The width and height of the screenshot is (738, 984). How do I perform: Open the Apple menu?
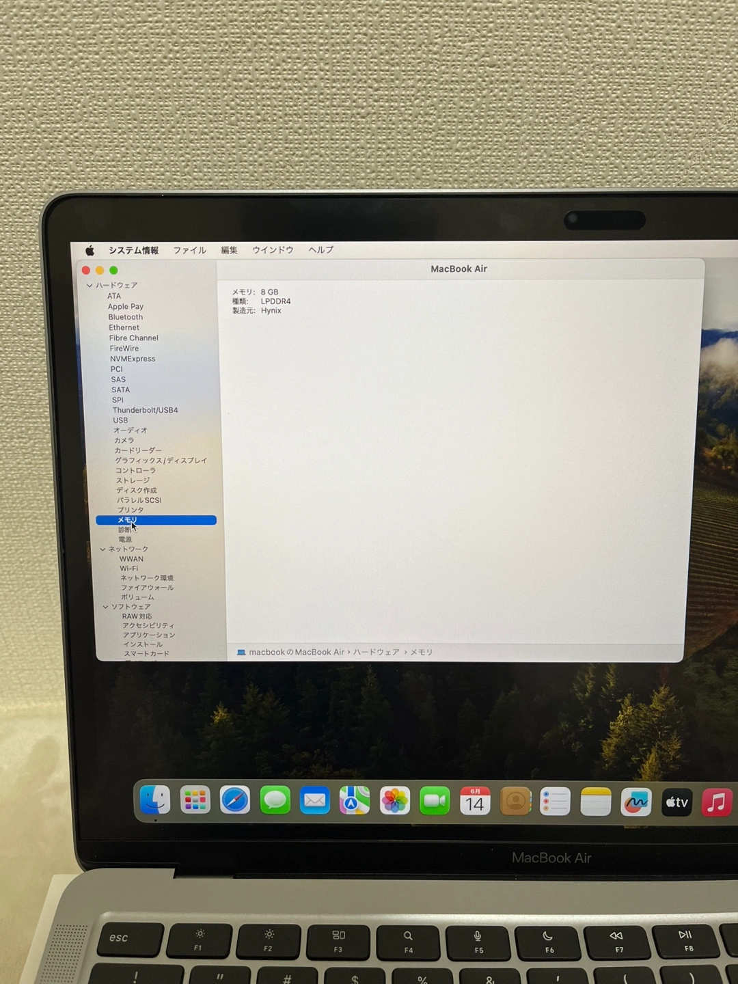click(x=90, y=250)
